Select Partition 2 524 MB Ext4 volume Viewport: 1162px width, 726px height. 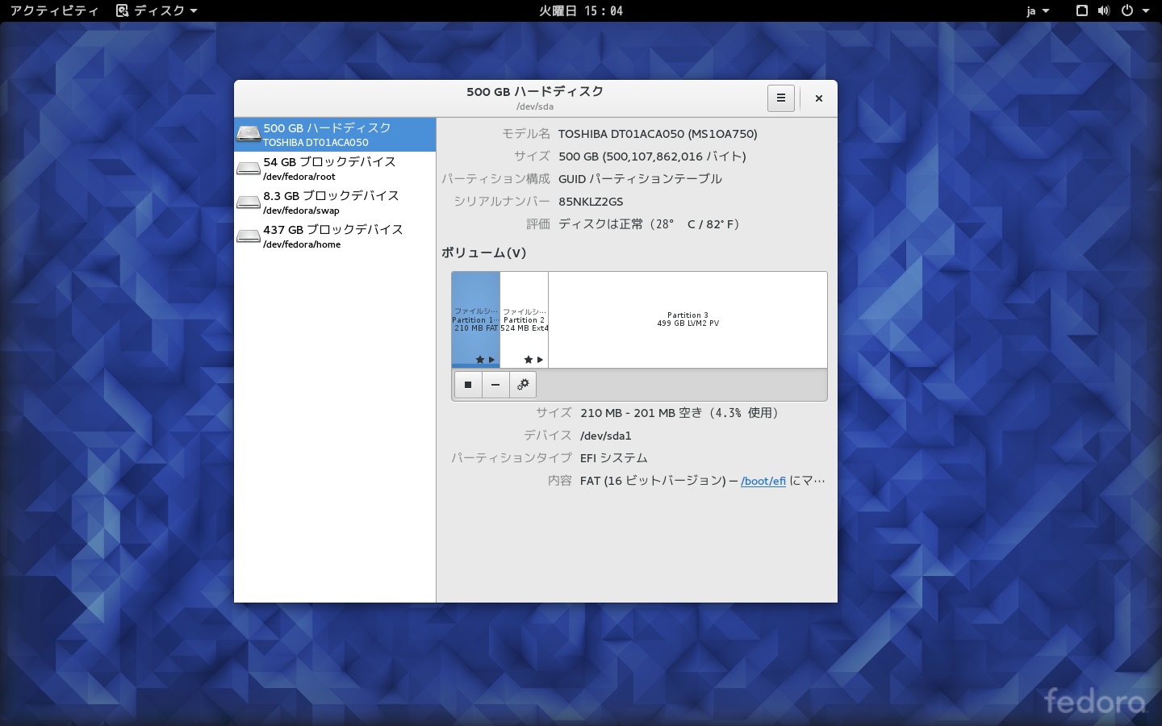[524, 319]
